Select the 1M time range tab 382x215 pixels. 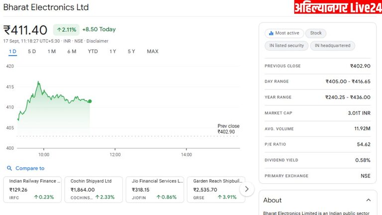[52, 51]
